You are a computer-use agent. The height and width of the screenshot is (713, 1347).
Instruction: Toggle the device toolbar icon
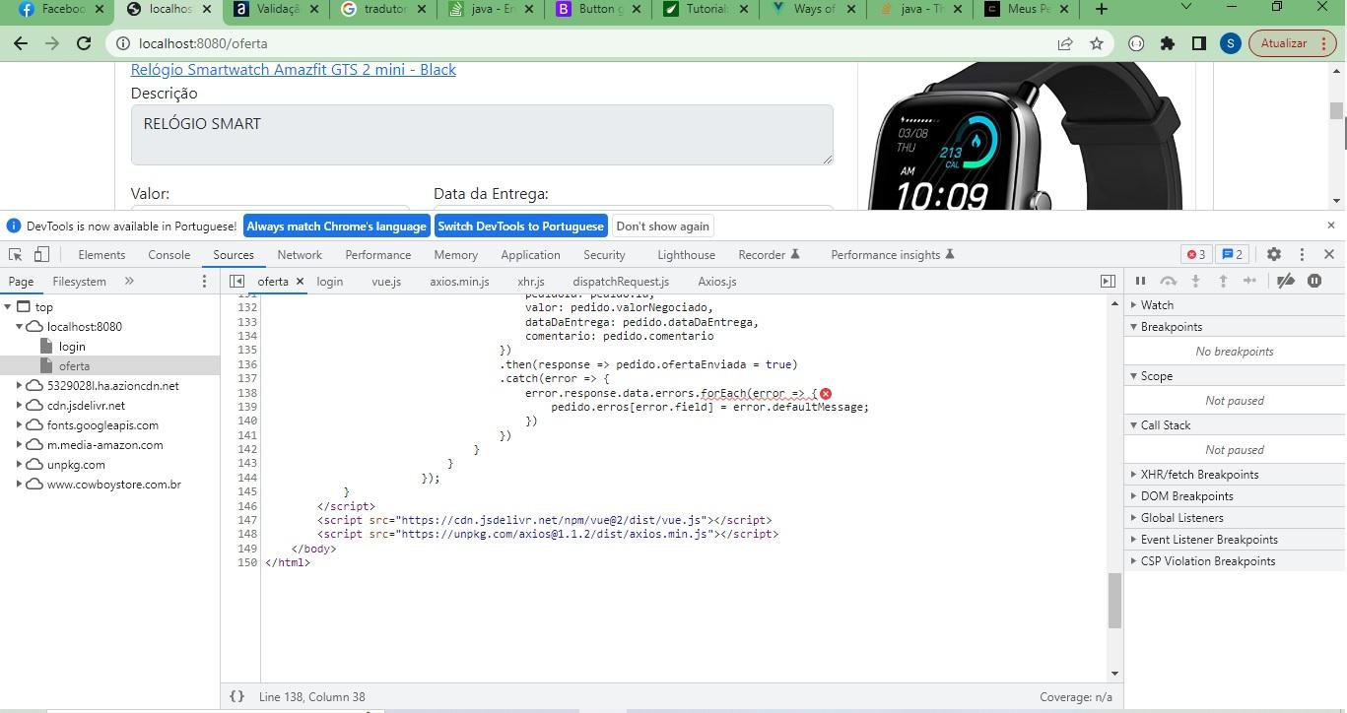coord(41,254)
